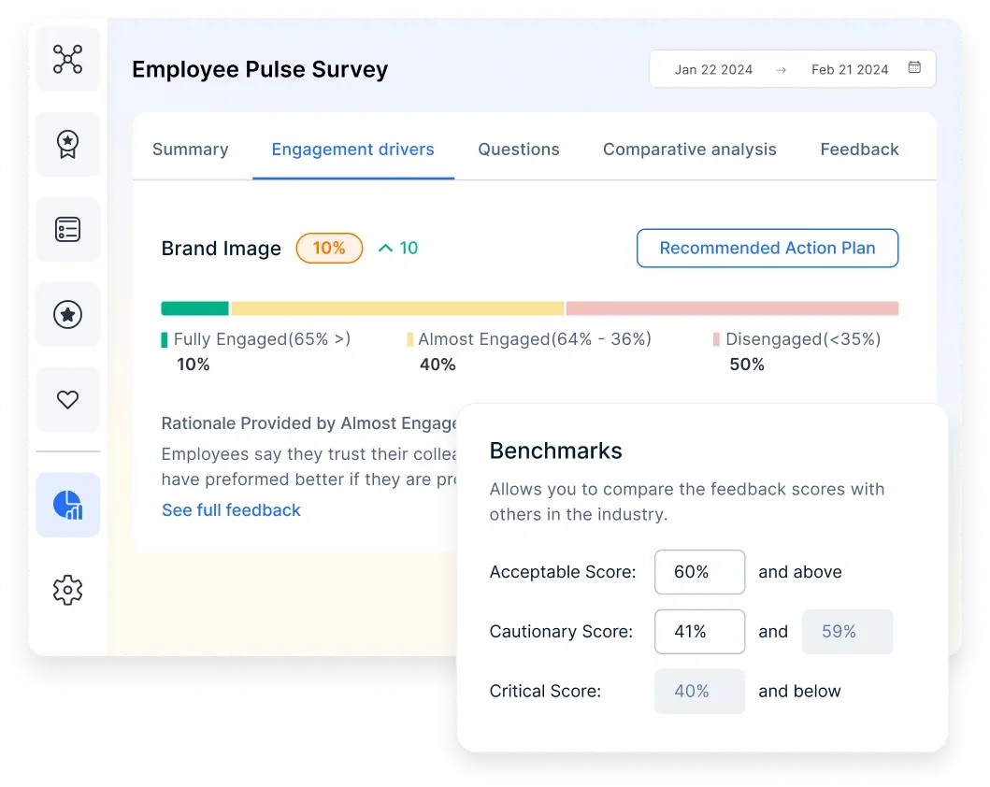Select the starred items icon
This screenshot has width=990, height=787.
point(67,314)
